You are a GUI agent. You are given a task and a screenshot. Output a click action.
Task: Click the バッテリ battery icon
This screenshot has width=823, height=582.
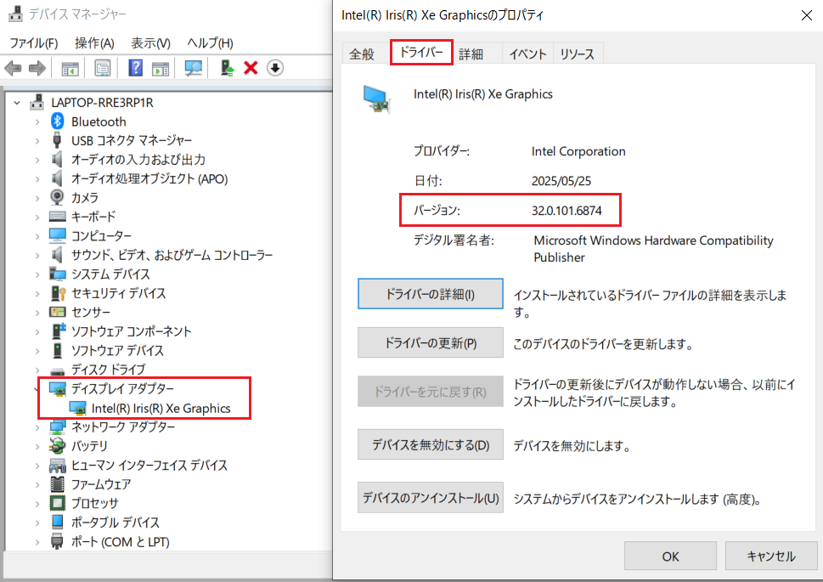[x=57, y=445]
